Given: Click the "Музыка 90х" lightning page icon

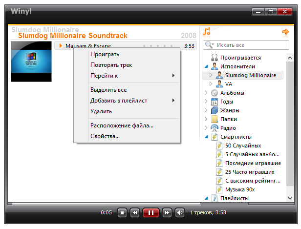Looking at the screenshot, I should click(219, 189).
